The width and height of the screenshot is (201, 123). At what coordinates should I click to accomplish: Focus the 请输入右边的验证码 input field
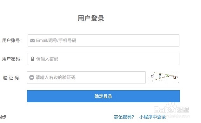click(86, 77)
